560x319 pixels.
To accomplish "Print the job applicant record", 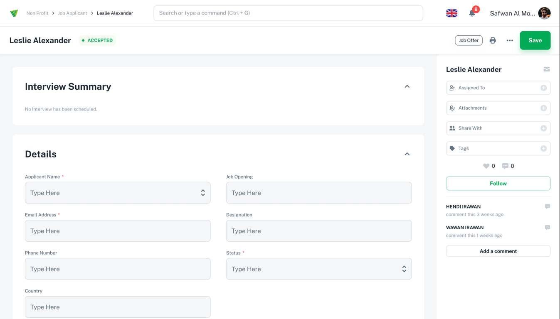I will point(493,40).
